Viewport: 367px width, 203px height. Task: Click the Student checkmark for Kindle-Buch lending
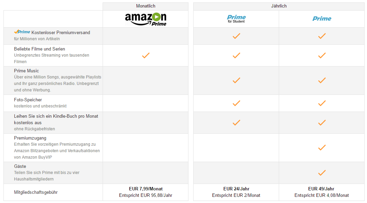(236, 122)
